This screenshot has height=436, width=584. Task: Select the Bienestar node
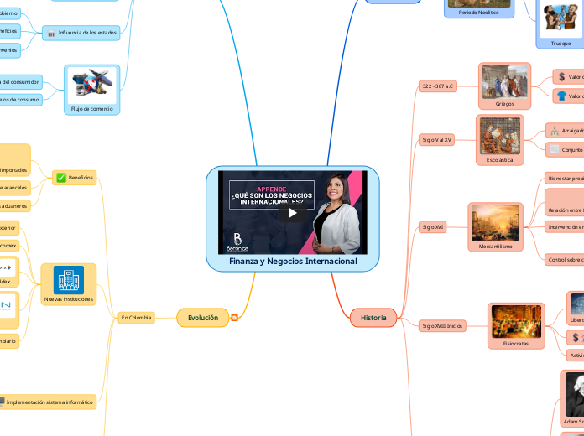point(564,179)
